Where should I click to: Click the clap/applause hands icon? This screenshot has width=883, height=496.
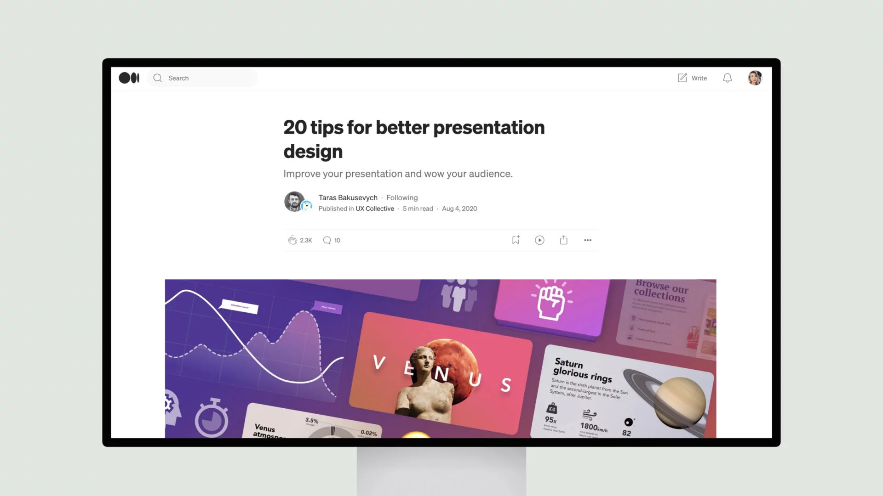292,240
